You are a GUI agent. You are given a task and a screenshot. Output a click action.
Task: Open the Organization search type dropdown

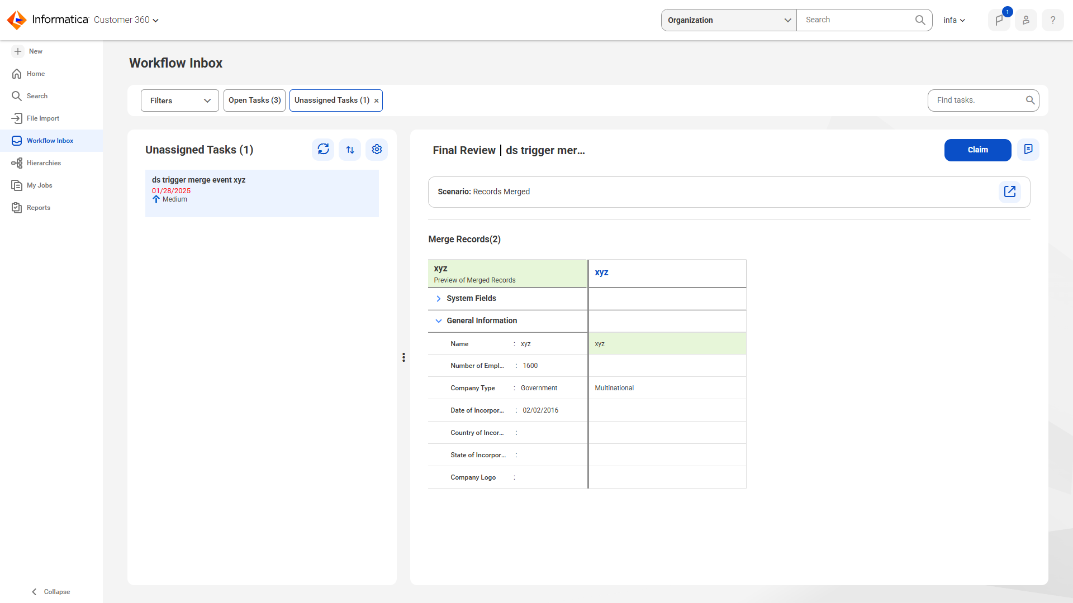pyautogui.click(x=729, y=20)
